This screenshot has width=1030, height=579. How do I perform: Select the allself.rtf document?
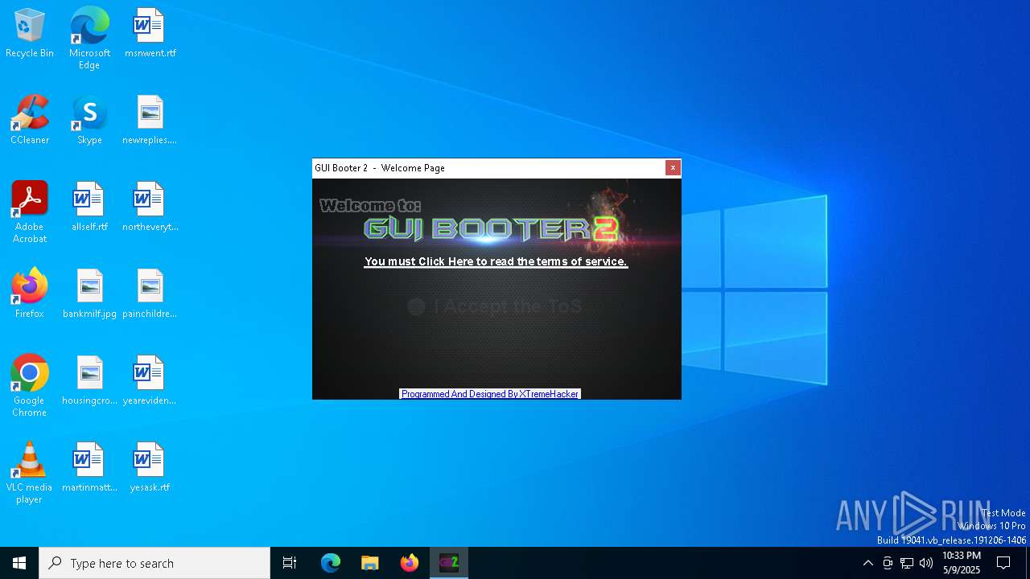tap(89, 207)
